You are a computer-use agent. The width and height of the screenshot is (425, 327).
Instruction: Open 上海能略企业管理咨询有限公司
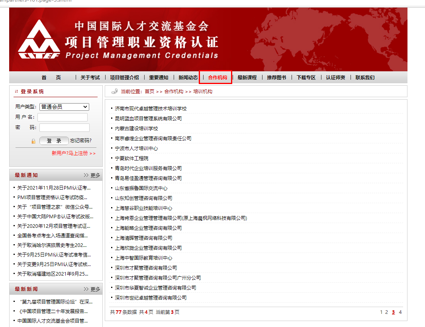pos(148,228)
